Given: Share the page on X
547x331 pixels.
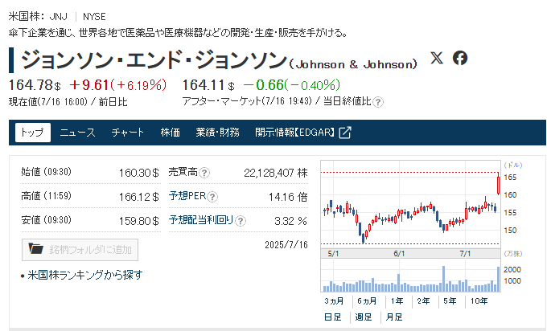Looking at the screenshot, I should pos(437,58).
